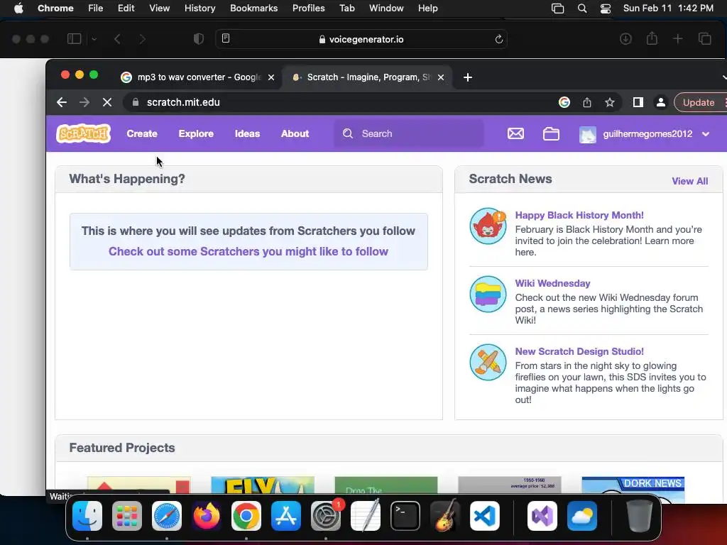Click the Black History Month news thumbnail

(x=488, y=226)
